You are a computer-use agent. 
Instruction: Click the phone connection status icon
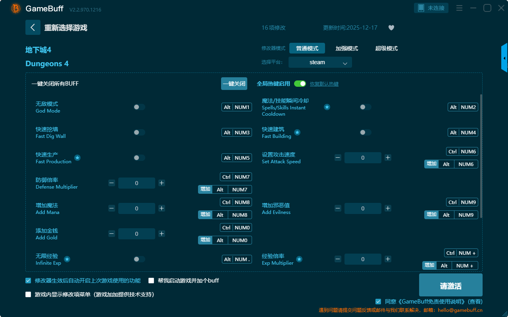[421, 8]
